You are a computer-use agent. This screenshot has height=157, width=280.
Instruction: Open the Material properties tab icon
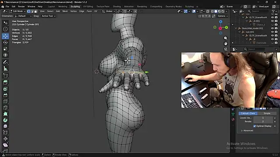233,119
